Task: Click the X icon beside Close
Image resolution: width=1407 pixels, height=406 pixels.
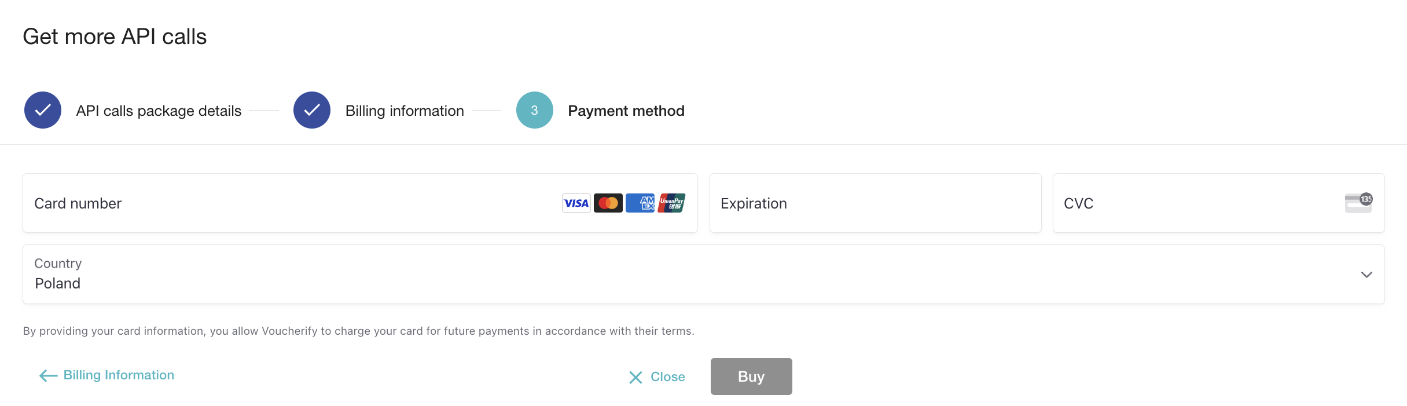Action: pos(635,376)
